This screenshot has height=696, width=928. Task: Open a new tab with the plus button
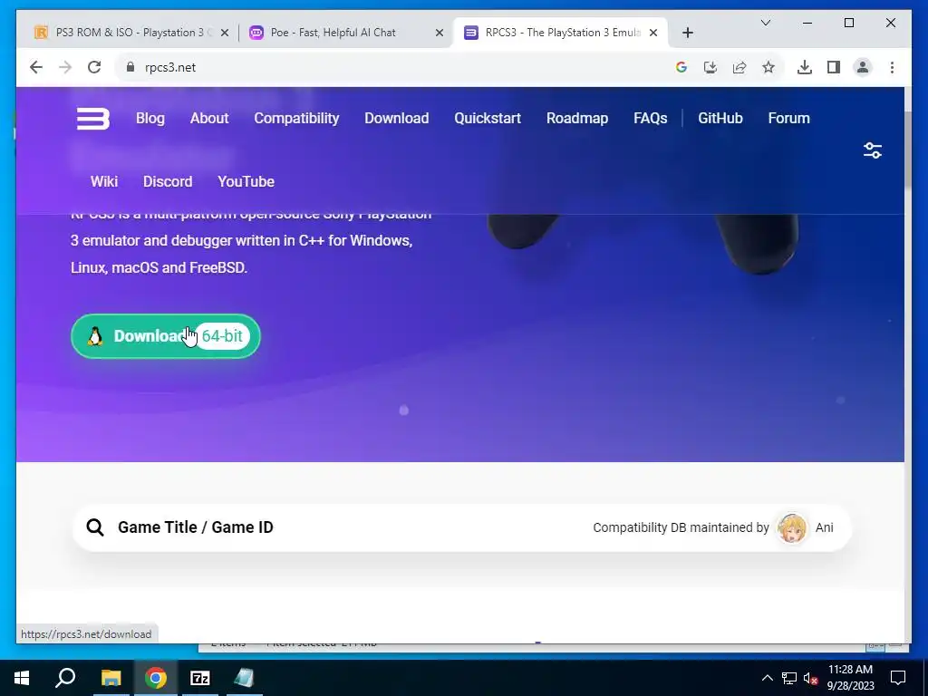688,34
